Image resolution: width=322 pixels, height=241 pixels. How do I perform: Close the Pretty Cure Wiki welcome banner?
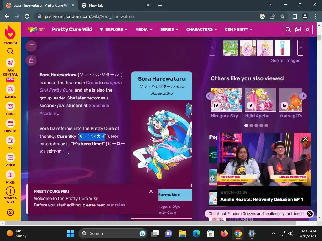pyautogui.click(x=151, y=191)
